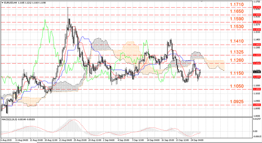Click the 21 Aug 04:00 time label
This screenshot has height=143, width=262.
click(x=65, y=140)
